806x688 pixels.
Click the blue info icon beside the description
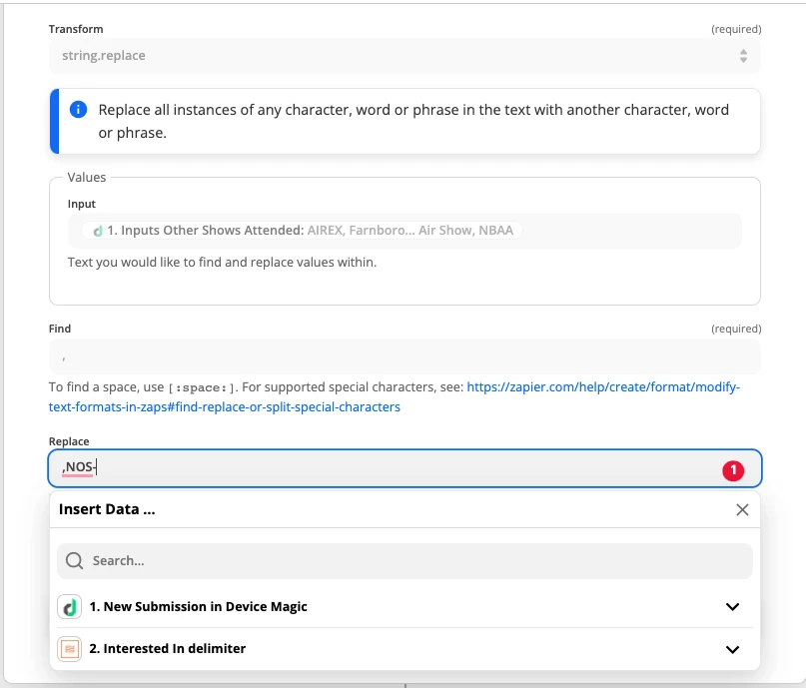78,110
